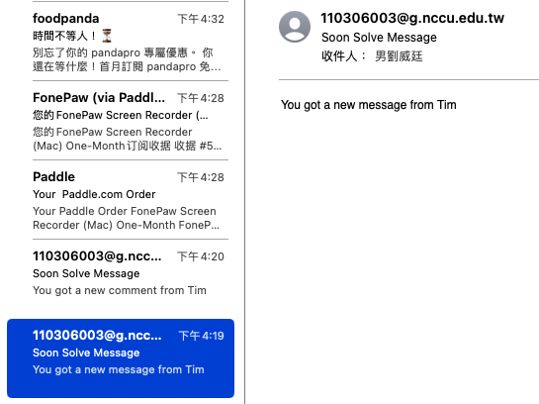
Task: Click the 'Soon Solve Message' subject in the message header
Action: pos(379,38)
